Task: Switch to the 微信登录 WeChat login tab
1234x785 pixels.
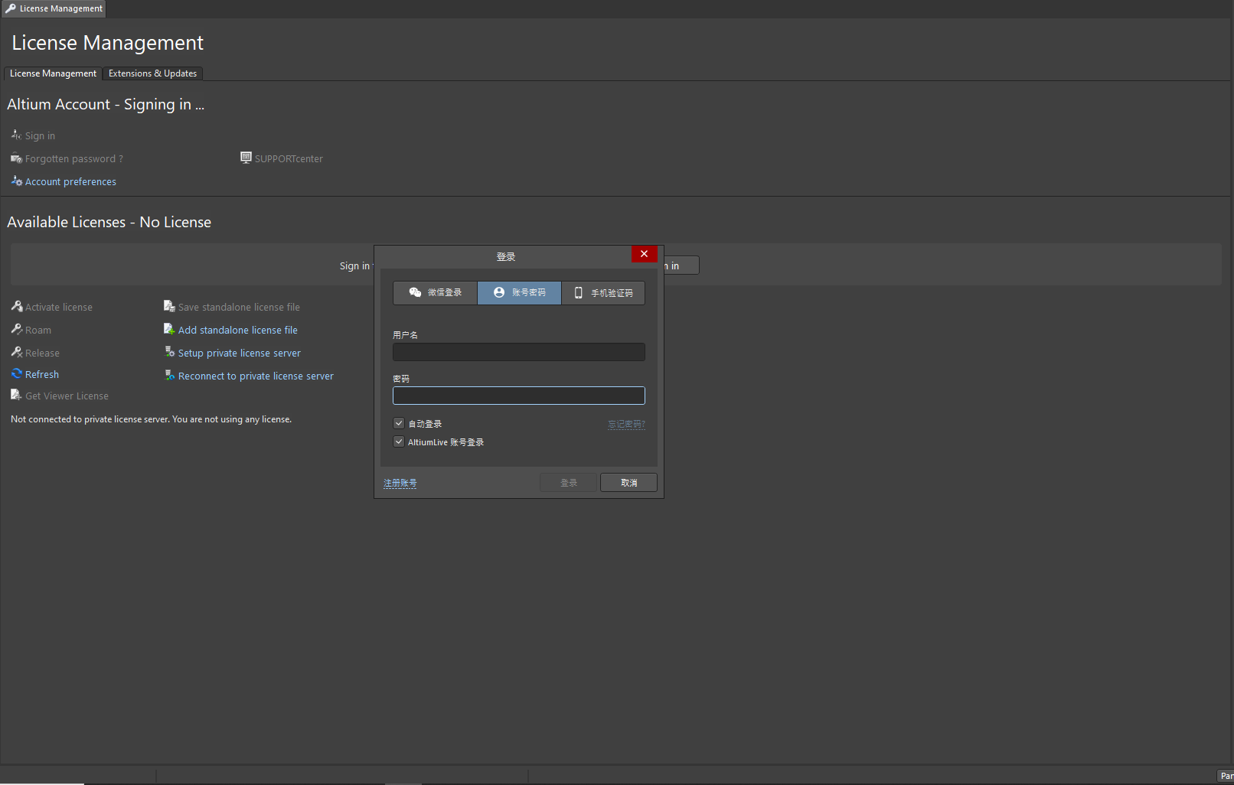Action: tap(436, 293)
